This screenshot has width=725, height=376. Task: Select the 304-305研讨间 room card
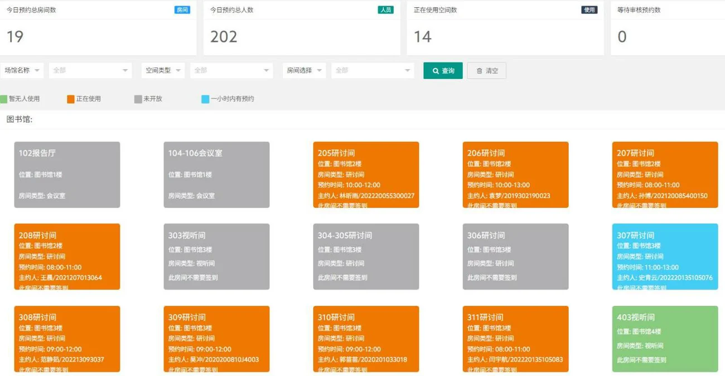coord(366,257)
